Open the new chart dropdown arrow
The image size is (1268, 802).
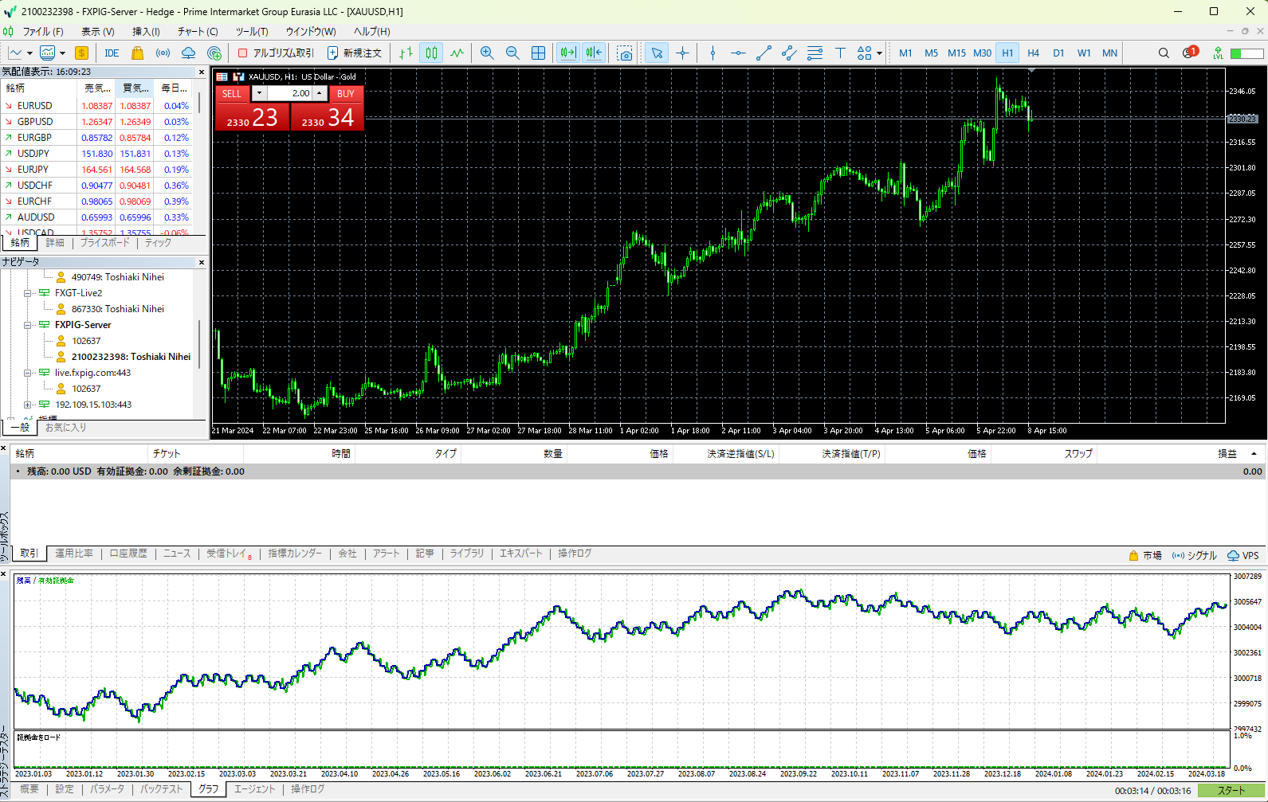click(29, 53)
